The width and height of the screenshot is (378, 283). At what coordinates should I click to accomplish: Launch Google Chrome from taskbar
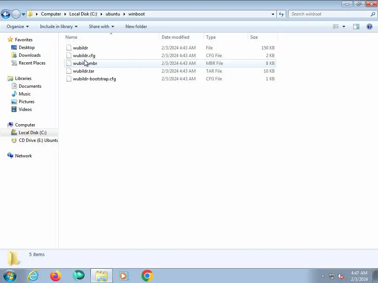(x=147, y=276)
